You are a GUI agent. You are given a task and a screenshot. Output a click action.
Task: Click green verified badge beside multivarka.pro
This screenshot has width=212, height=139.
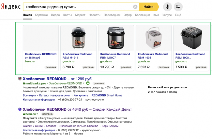(x=88, y=83)
